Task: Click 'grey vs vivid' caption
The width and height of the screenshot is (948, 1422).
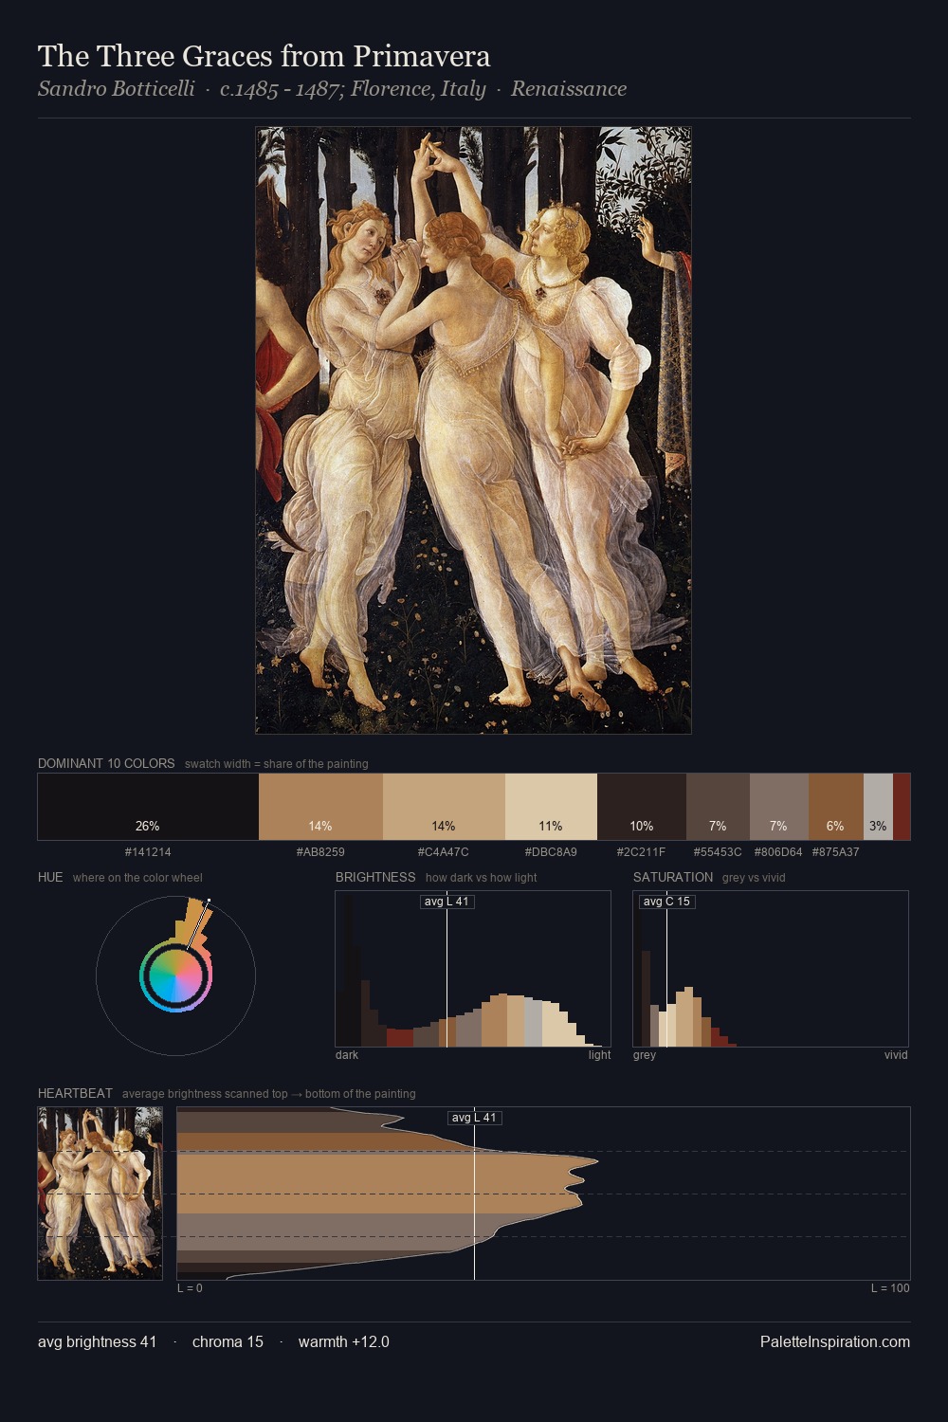Action: point(754,878)
